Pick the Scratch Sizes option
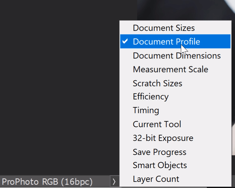Screen dimensions: 235x188 [x=157, y=83]
